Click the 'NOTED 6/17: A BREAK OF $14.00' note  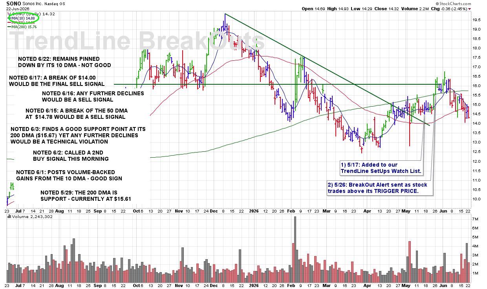click(57, 81)
